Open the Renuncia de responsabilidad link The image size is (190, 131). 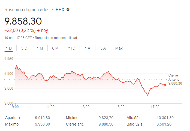[x=56, y=38]
